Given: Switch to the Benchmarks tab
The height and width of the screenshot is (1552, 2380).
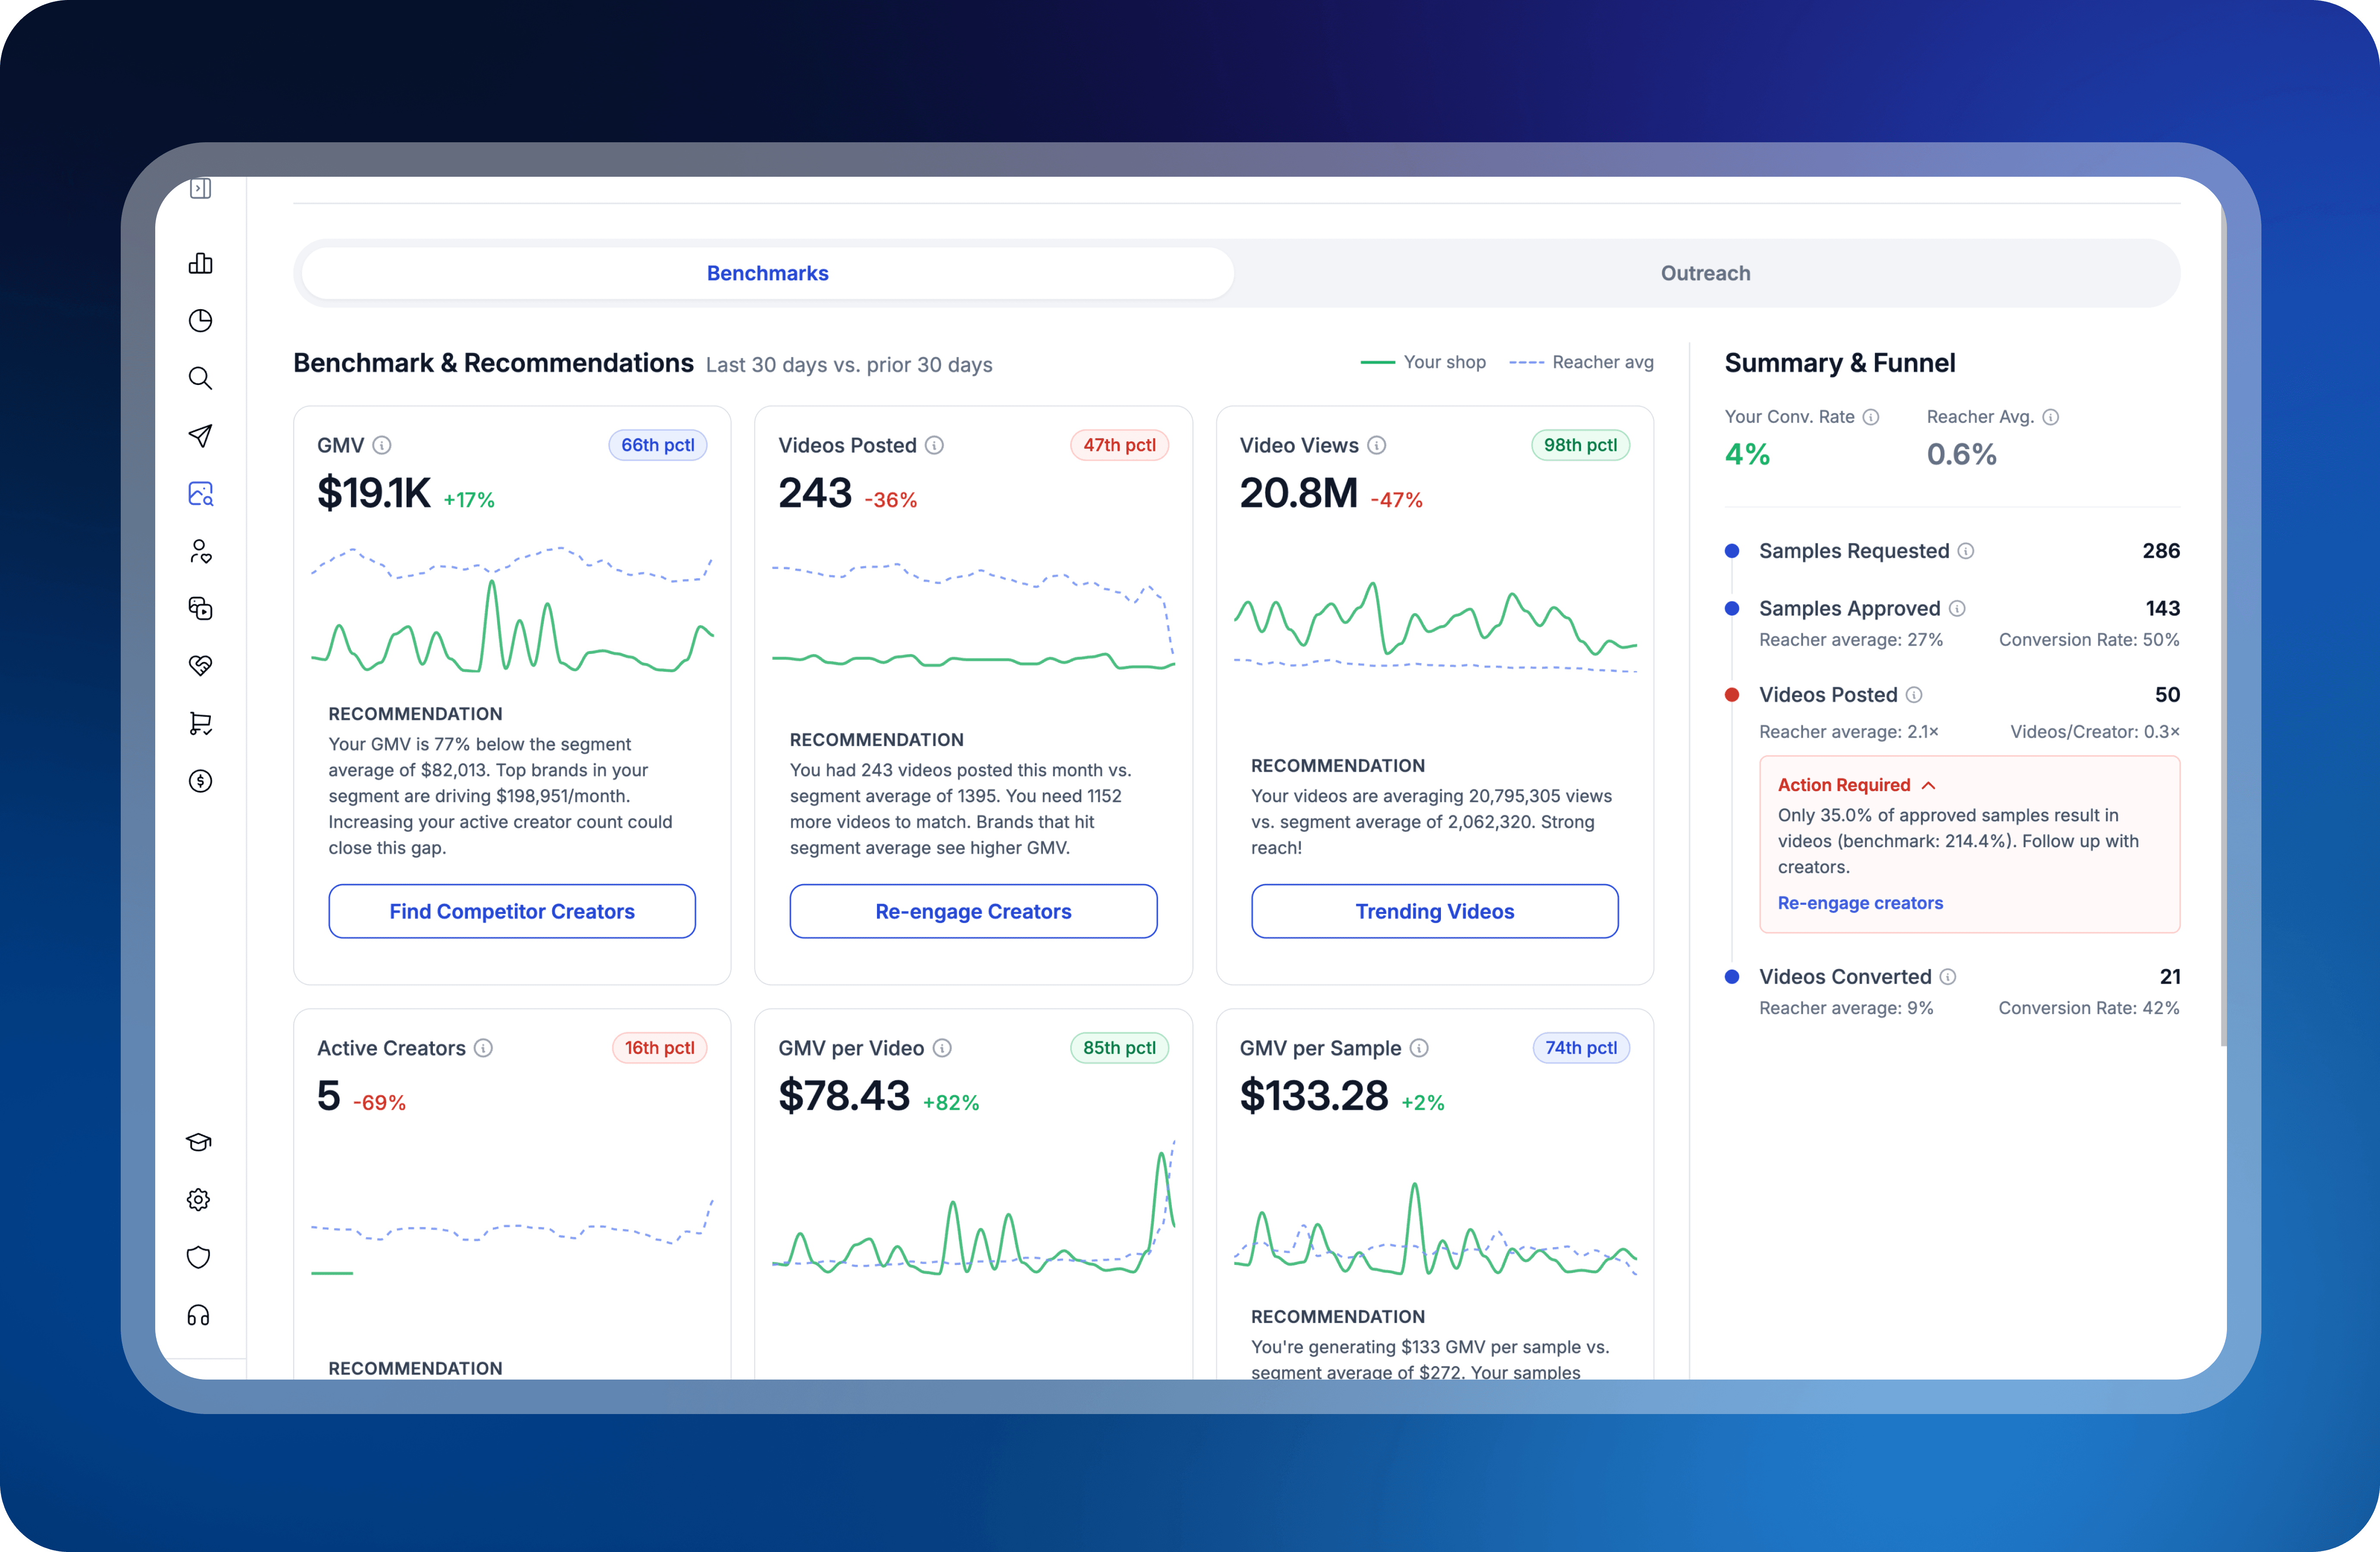Looking at the screenshot, I should (x=767, y=273).
